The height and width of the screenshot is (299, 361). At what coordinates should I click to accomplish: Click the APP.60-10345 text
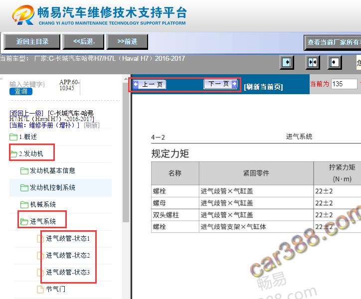[x=69, y=85]
